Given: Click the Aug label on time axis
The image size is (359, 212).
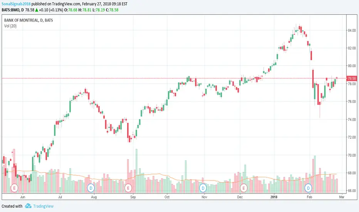Looking at the screenshot, I should tap(94, 197).
